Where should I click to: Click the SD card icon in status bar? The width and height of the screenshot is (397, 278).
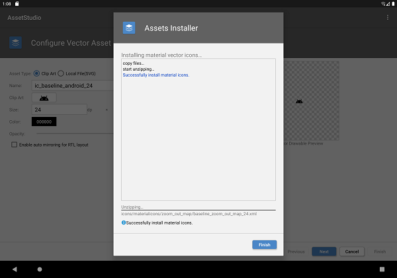[17, 3]
